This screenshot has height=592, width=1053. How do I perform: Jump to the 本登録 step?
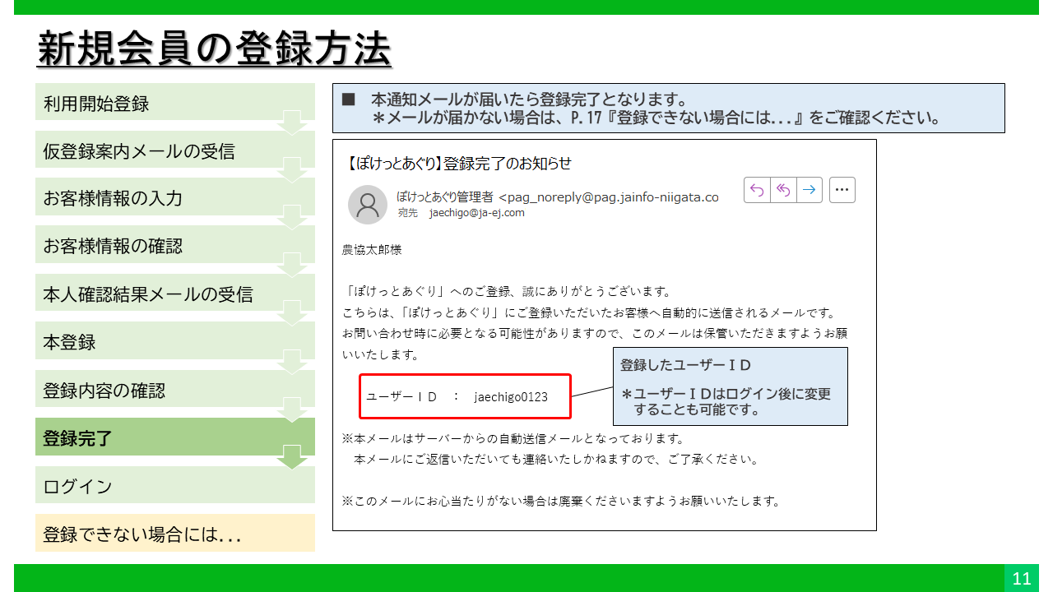174,342
